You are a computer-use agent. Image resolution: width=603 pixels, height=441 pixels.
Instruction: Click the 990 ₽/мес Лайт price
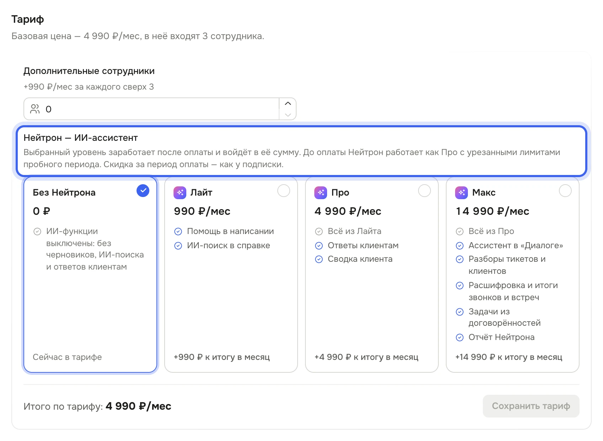pyautogui.click(x=202, y=211)
